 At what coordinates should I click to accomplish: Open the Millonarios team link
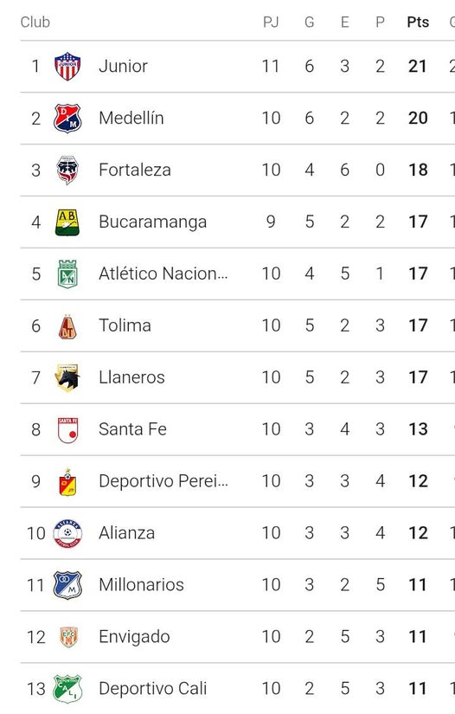click(142, 585)
